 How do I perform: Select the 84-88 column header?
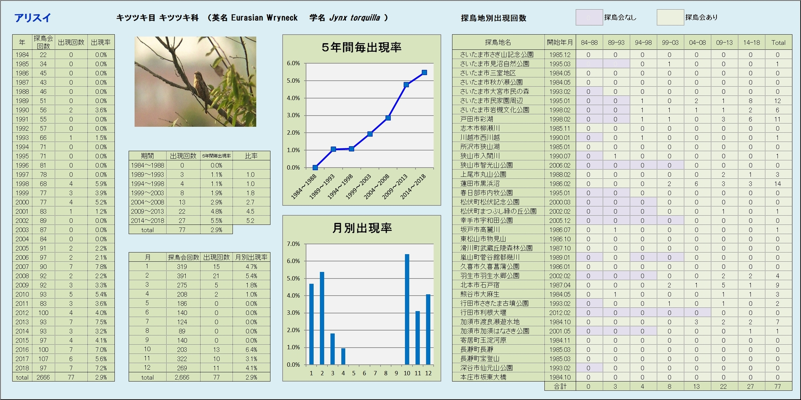tap(589, 42)
